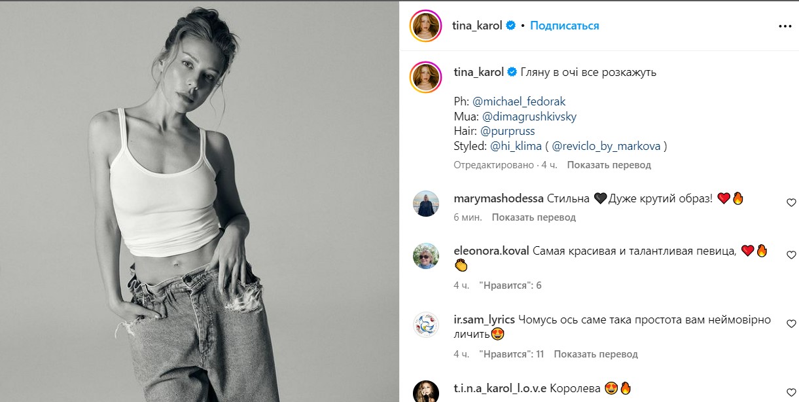Click tina_karol avatar next to the caption

point(425,77)
